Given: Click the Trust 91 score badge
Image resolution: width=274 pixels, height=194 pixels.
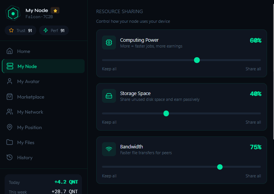Looking at the screenshot, I should coord(20,31).
